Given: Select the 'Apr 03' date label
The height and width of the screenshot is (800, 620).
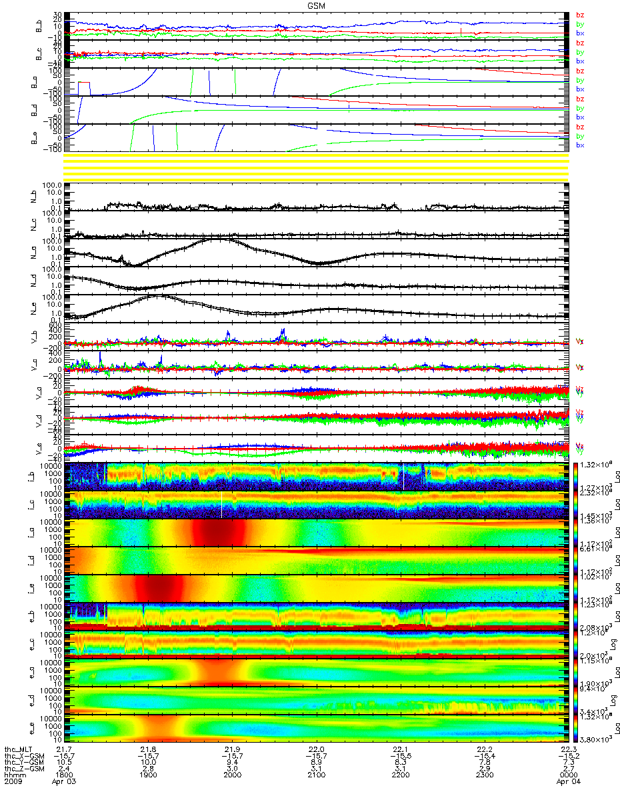Looking at the screenshot, I should pyautogui.click(x=65, y=783).
